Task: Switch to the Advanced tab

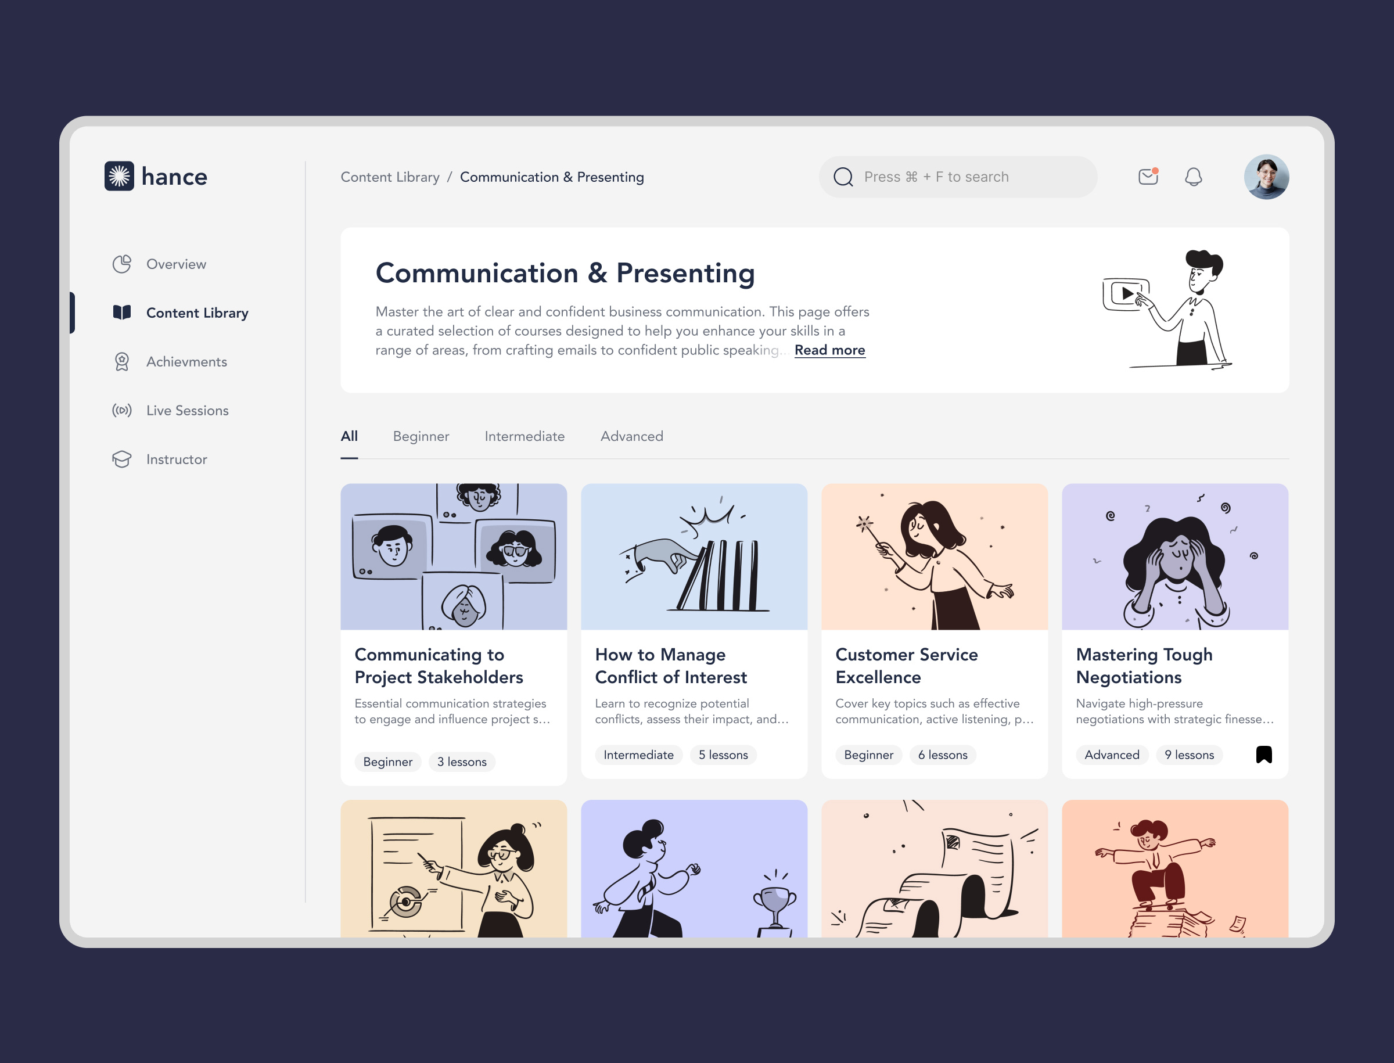Action: (x=631, y=436)
